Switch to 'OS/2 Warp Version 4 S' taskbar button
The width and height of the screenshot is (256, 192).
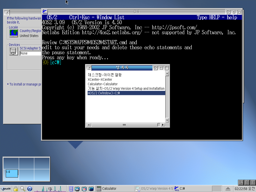(x=154, y=189)
